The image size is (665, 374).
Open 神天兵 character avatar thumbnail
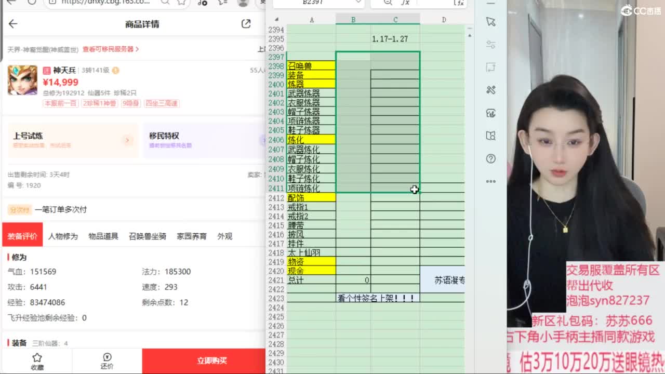(22, 80)
